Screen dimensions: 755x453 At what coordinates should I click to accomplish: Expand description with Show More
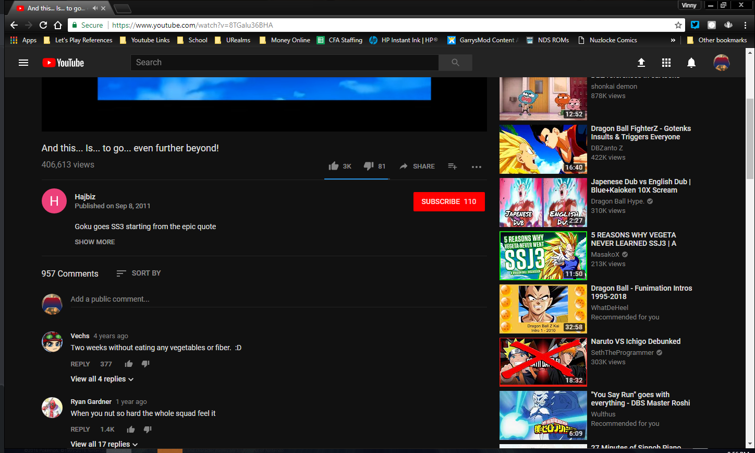[95, 242]
